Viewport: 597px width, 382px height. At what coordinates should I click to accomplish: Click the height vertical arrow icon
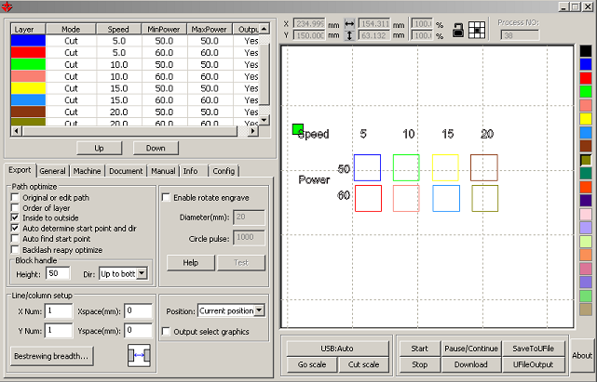349,35
